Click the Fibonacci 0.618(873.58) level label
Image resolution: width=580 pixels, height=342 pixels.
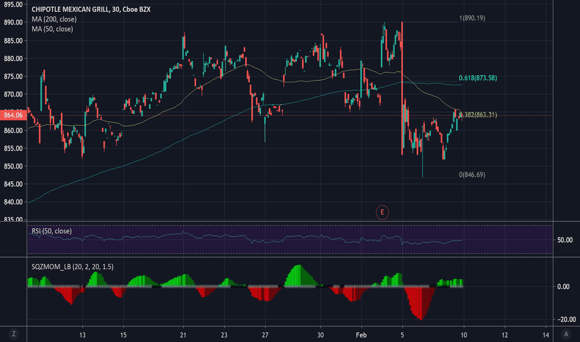pos(477,78)
